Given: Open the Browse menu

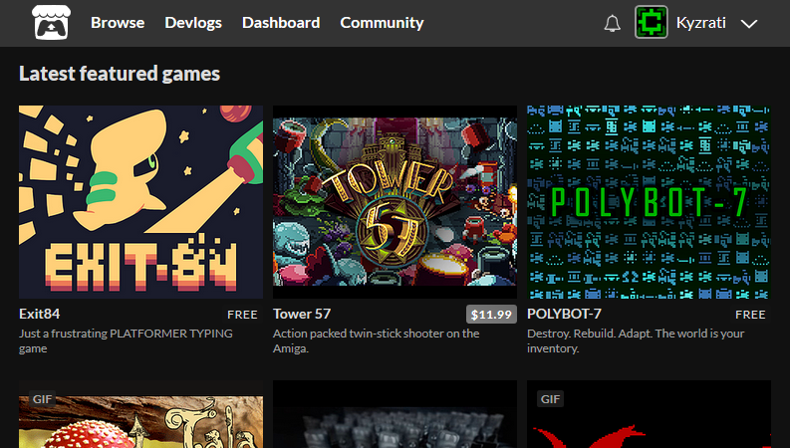Looking at the screenshot, I should [118, 23].
